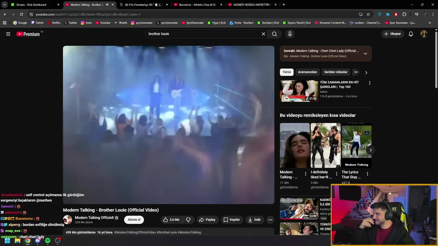The height and width of the screenshot is (246, 438).
Task: Open İLAHİ HAYRETTİN video thumbnail
Action: (299, 208)
